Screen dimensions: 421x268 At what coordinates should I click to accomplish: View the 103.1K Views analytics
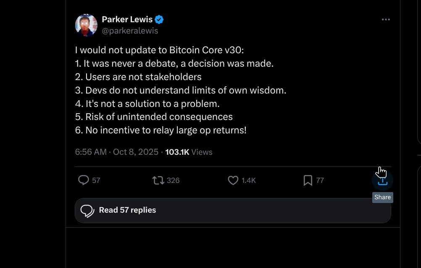[189, 152]
